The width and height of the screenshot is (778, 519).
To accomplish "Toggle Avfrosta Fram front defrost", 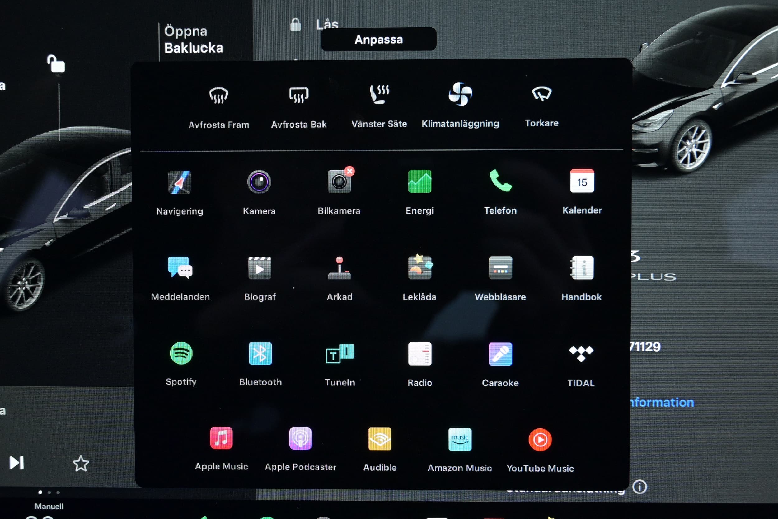I will 219,96.
